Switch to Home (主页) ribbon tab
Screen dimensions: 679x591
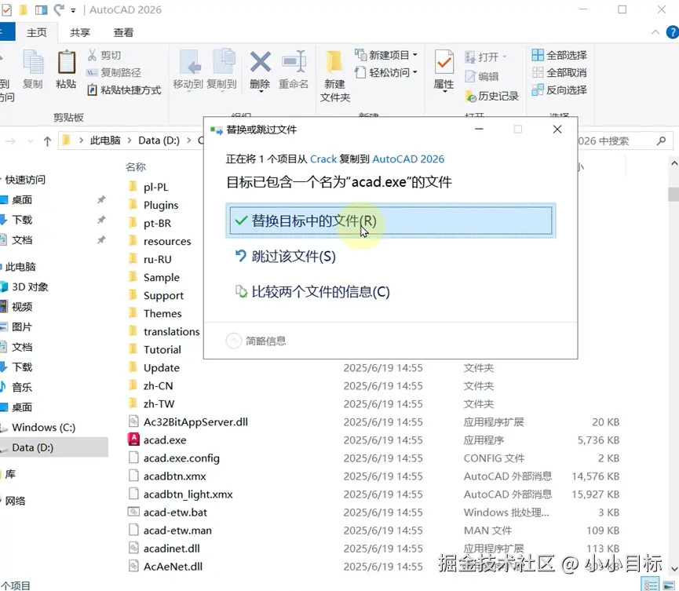click(x=36, y=32)
